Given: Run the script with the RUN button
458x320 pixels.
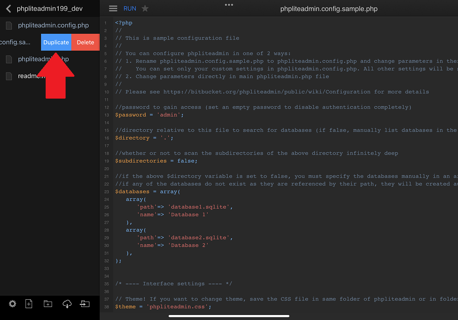Looking at the screenshot, I should pos(130,8).
